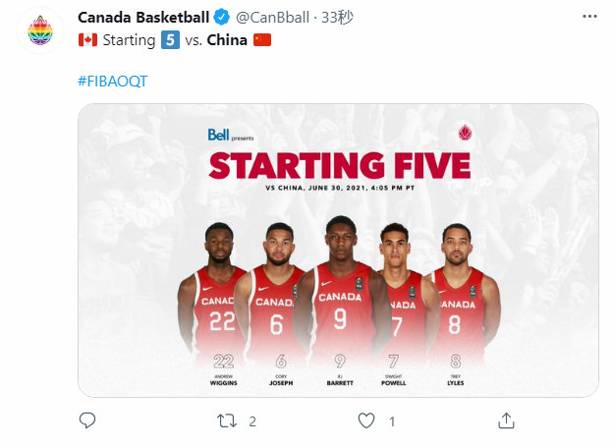The image size is (614, 447).
Task: Retweet this Canada Basketball post
Action: click(x=227, y=420)
